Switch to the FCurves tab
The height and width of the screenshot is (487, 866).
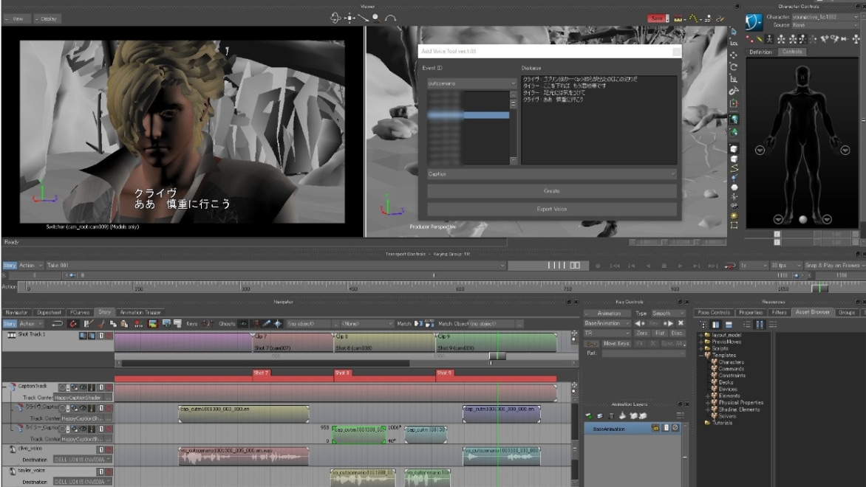(x=79, y=312)
